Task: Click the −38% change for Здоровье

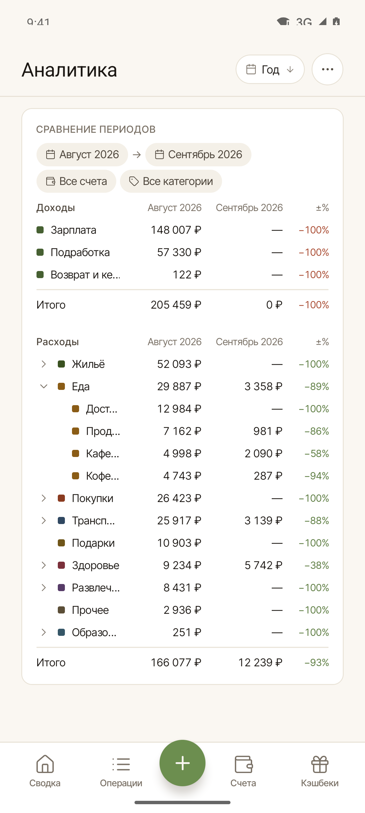Action: tap(317, 565)
